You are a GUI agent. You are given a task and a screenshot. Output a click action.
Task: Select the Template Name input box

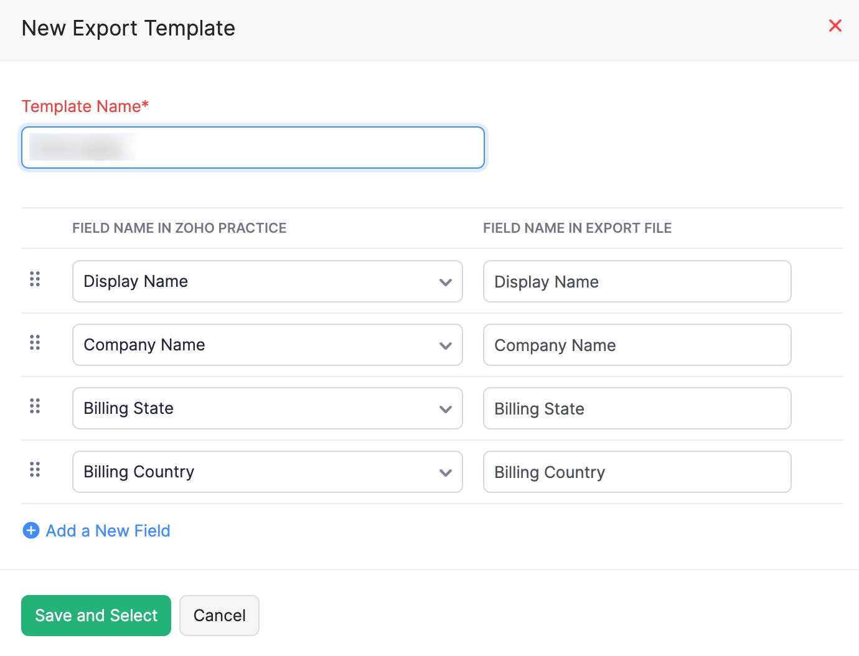pos(252,148)
